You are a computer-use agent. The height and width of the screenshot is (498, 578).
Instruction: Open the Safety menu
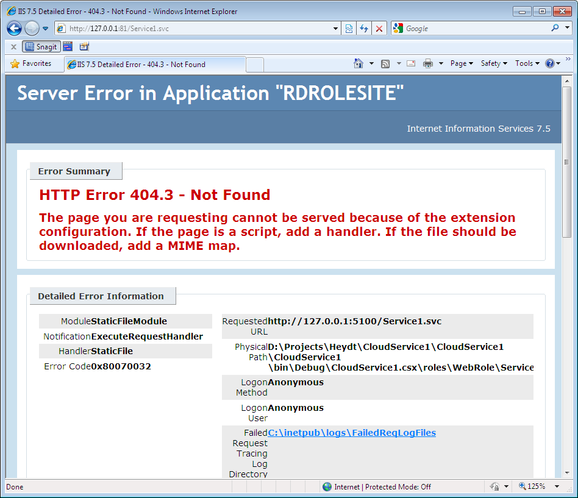tap(494, 63)
